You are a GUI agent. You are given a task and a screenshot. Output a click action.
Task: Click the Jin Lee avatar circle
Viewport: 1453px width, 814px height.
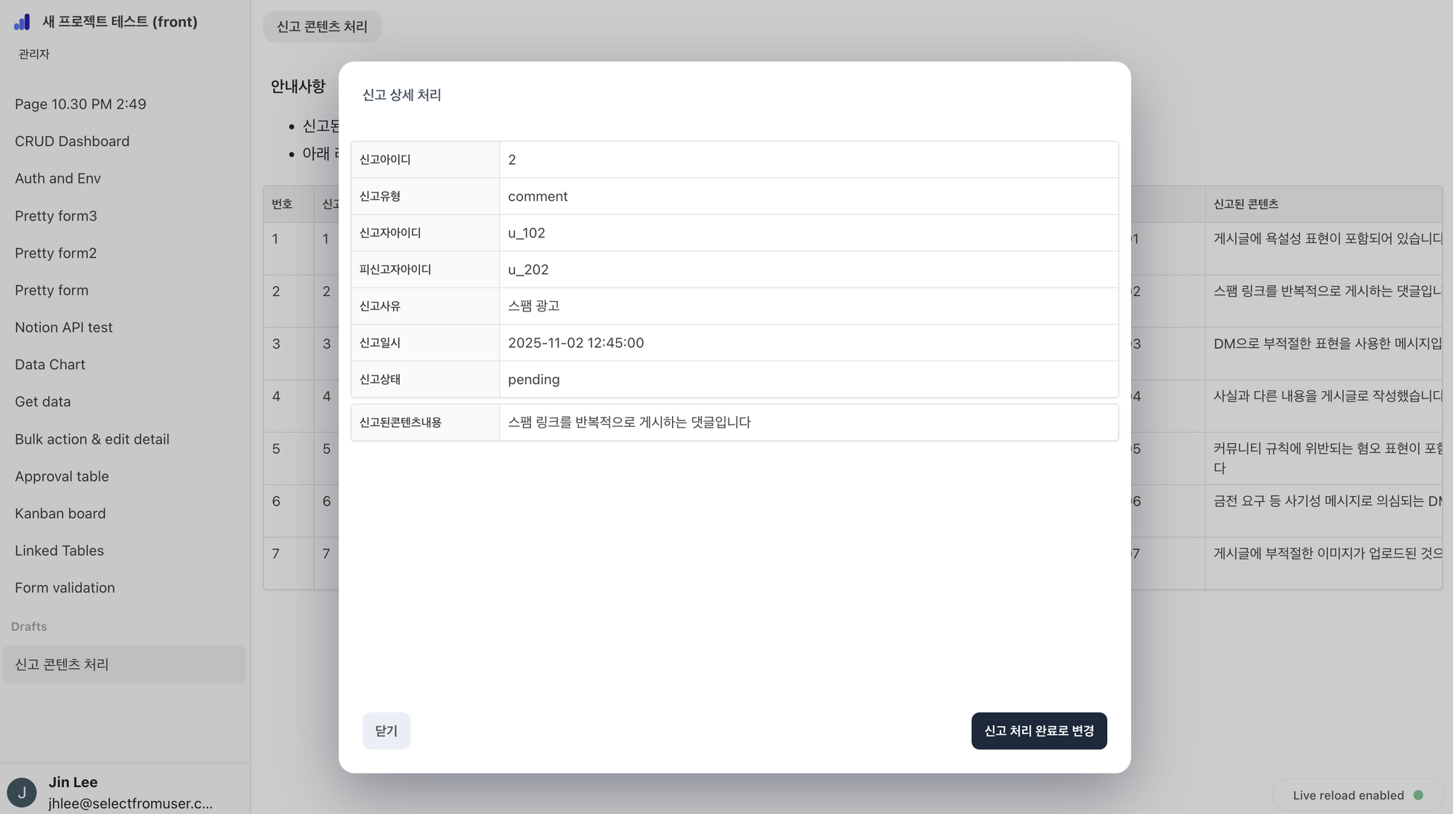click(x=22, y=791)
